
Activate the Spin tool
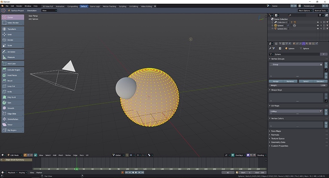click(x=13, y=103)
